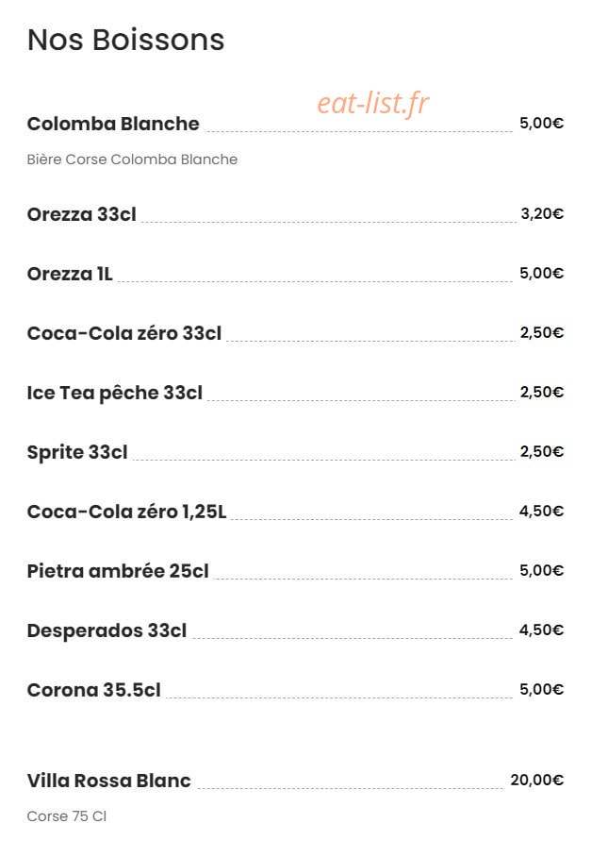Screen dimensions: 591x857
Task: Click the Corse 75 Cl description
Action: pos(67,816)
